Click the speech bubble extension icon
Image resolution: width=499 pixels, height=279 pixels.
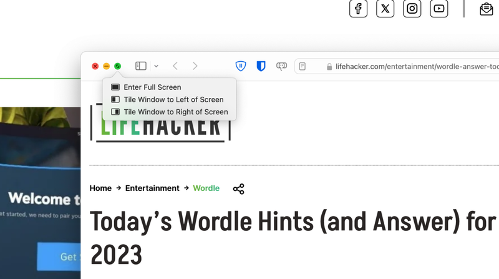[281, 66]
